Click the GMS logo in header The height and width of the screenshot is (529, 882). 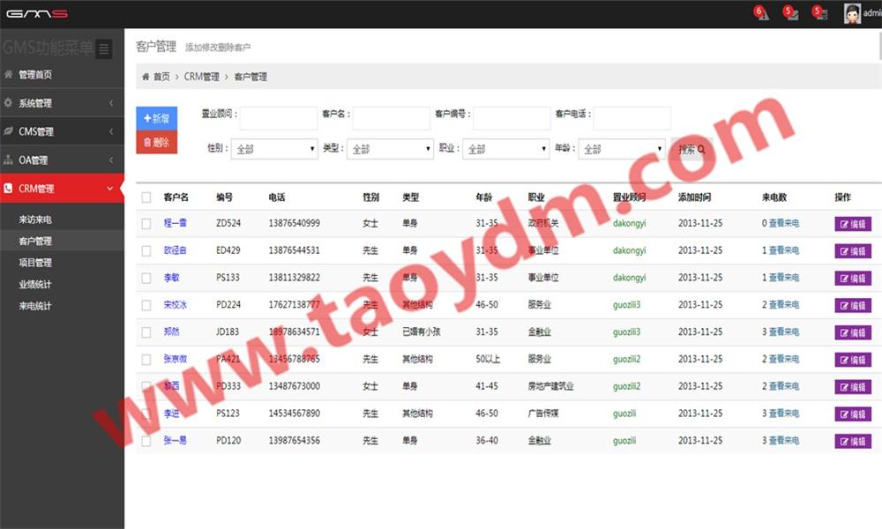[x=37, y=13]
